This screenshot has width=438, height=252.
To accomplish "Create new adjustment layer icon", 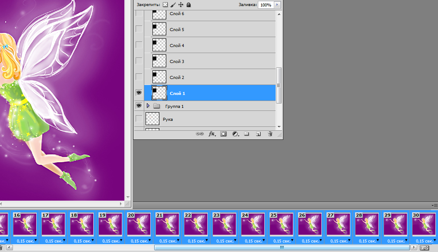I will click(x=235, y=134).
